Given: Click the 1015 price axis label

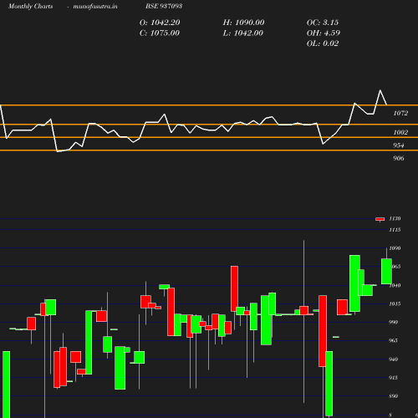Looking at the screenshot, I should tap(395, 303).
